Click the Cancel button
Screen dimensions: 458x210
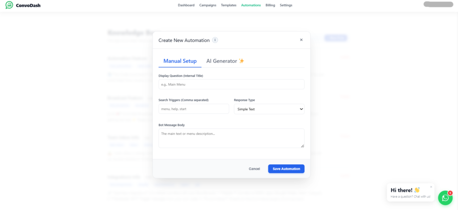[254, 169]
